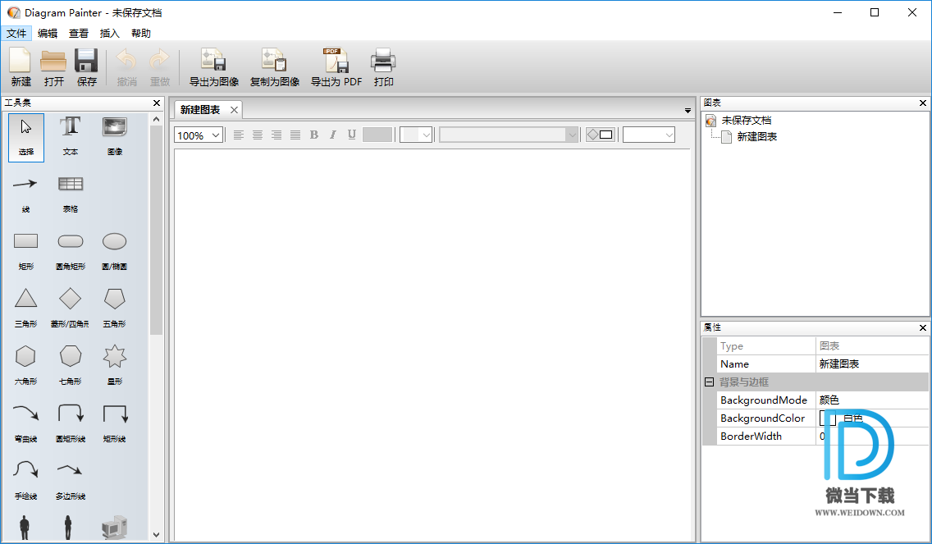Choose the 弯曲线 curved line tool
The width and height of the screenshot is (932, 544).
pos(26,422)
